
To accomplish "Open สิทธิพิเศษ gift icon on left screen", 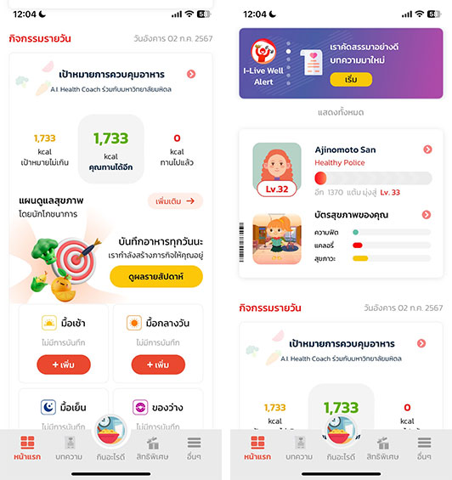I will coord(152,443).
